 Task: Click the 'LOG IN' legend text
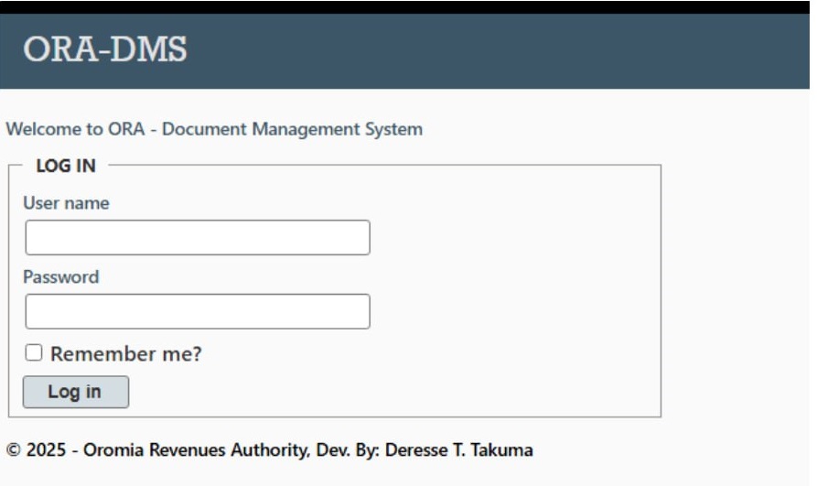pos(66,166)
